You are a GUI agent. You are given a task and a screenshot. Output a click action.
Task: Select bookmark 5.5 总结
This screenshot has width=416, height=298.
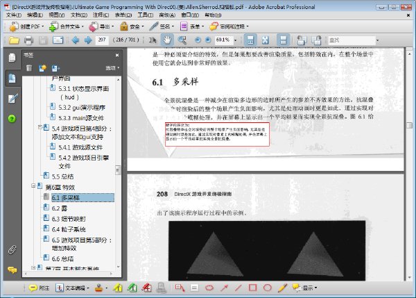click(x=62, y=176)
